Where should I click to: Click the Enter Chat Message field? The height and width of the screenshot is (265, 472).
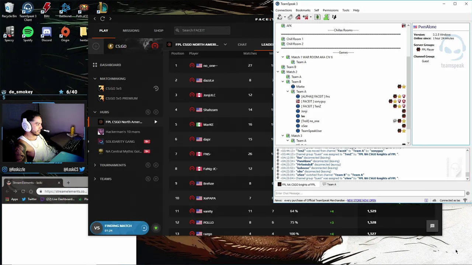369,193
